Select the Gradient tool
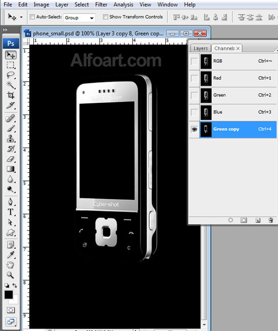 pos(11,169)
